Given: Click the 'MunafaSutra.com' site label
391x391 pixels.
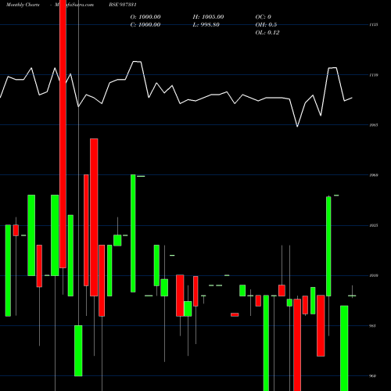Looking at the screenshot, I should pyautogui.click(x=74, y=5).
